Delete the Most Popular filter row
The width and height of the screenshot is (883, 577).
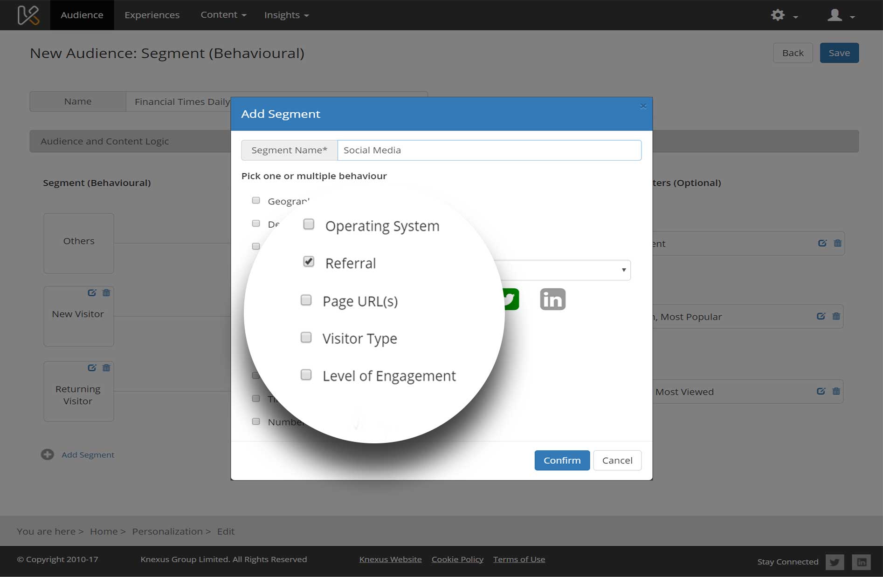836,316
